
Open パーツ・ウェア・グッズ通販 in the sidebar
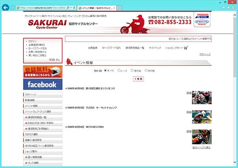43,112
